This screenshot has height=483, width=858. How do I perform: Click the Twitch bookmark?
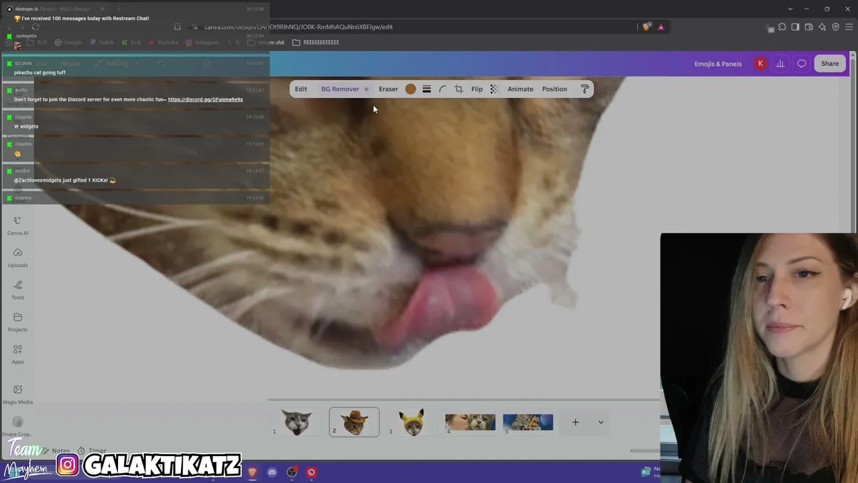102,42
